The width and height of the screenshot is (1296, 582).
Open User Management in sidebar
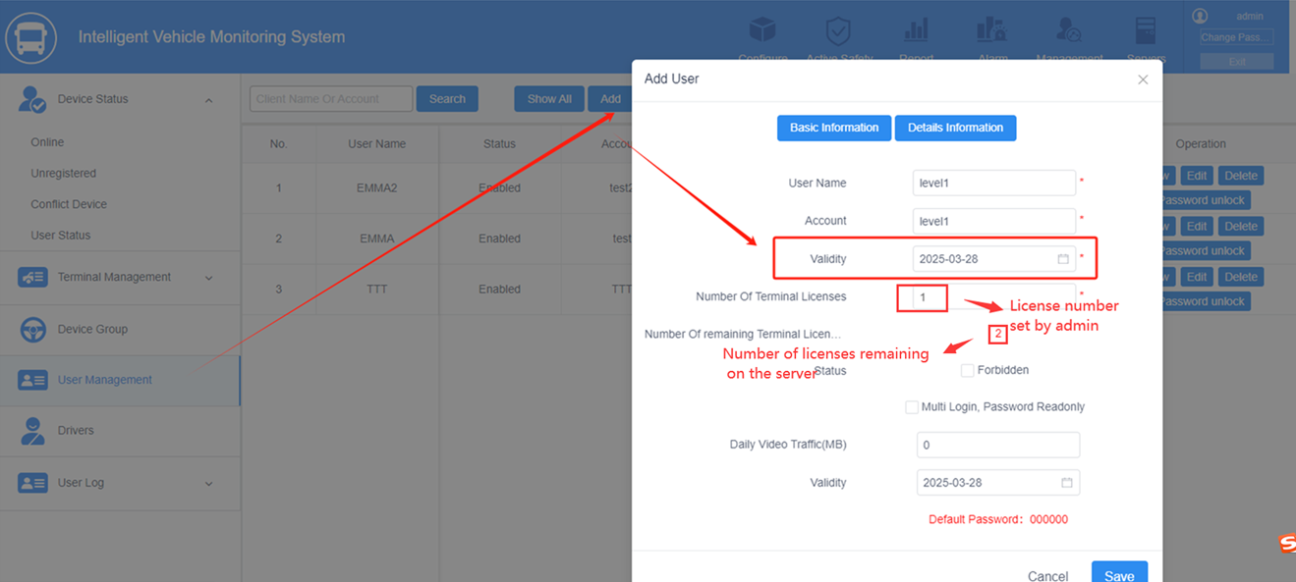(x=105, y=380)
